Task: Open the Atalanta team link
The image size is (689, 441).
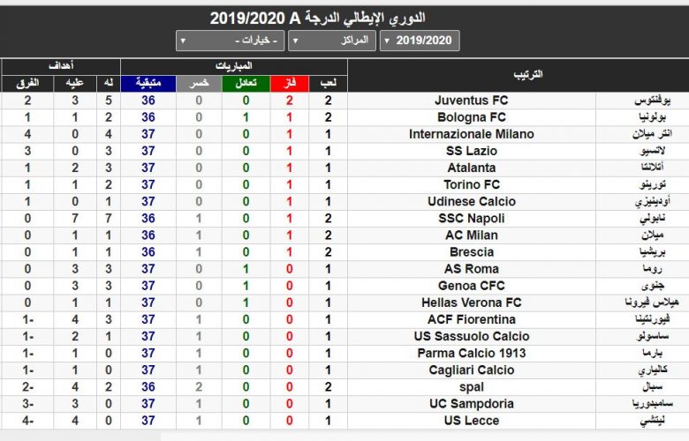Action: pyautogui.click(x=472, y=168)
